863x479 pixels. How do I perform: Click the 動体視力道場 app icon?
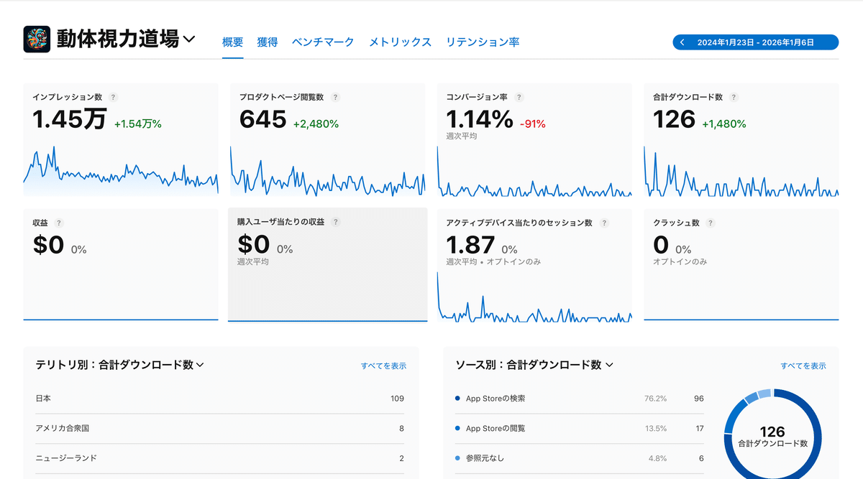(37, 38)
